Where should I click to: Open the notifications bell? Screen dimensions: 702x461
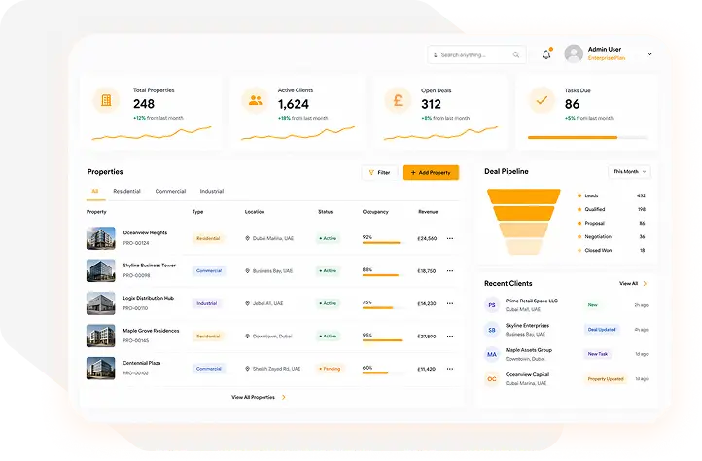[546, 54]
